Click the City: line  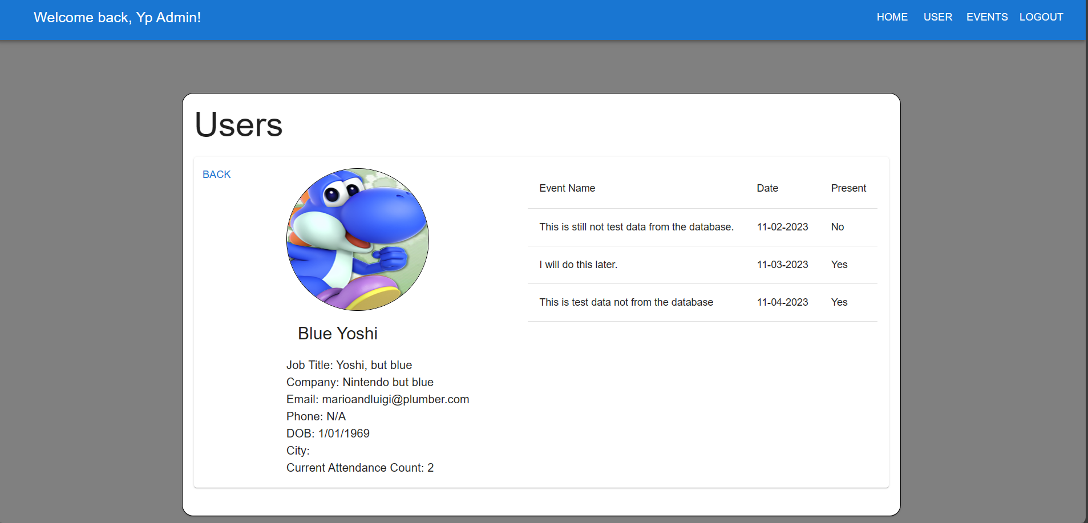point(298,451)
